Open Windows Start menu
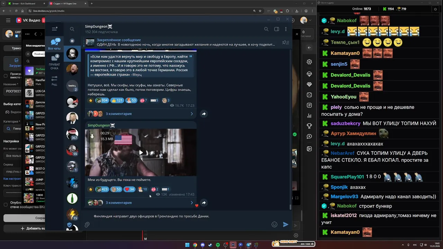 187,245
